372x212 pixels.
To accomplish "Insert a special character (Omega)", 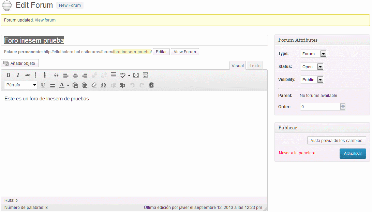I will (x=104, y=85).
